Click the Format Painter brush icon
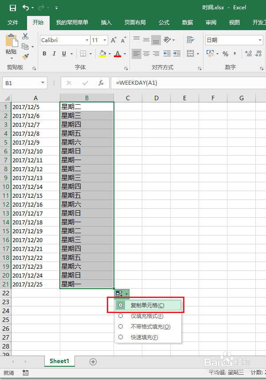Image resolution: width=266 pixels, height=380 pixels. pyautogui.click(x=25, y=56)
